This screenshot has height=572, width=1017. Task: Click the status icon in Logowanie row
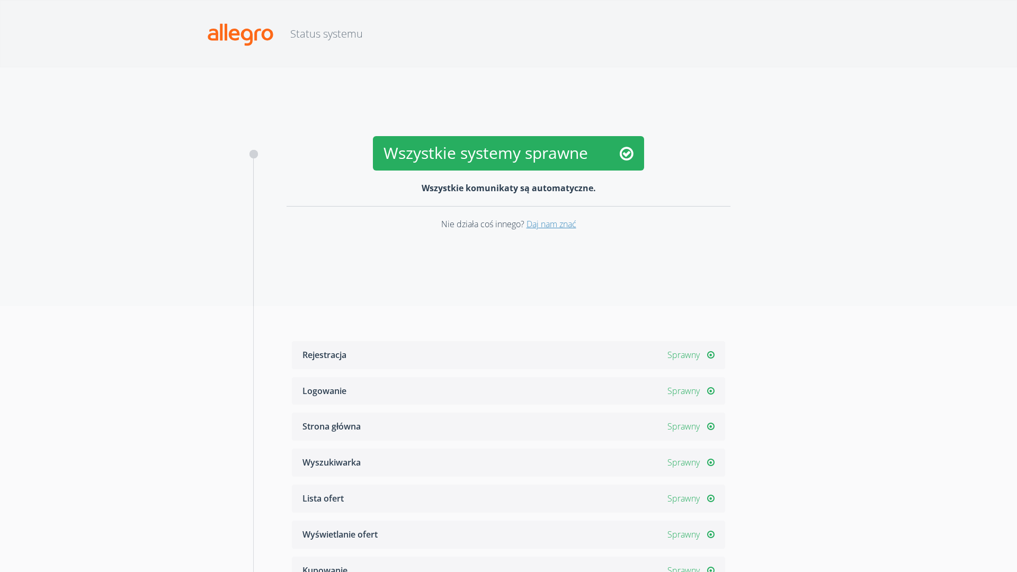(x=711, y=391)
